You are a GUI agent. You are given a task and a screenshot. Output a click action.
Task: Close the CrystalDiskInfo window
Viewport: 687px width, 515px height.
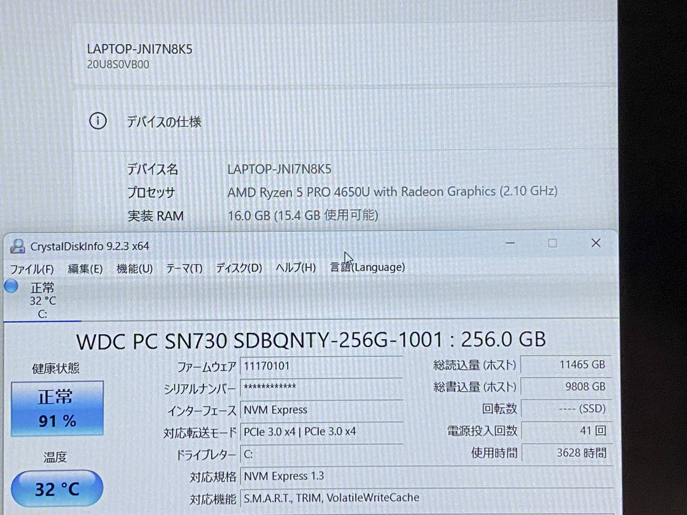[x=596, y=243]
